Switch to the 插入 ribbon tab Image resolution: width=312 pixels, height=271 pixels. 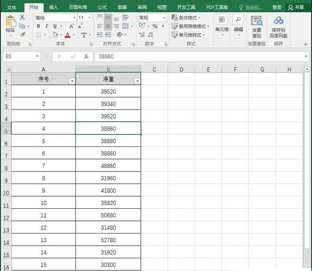coord(53,7)
